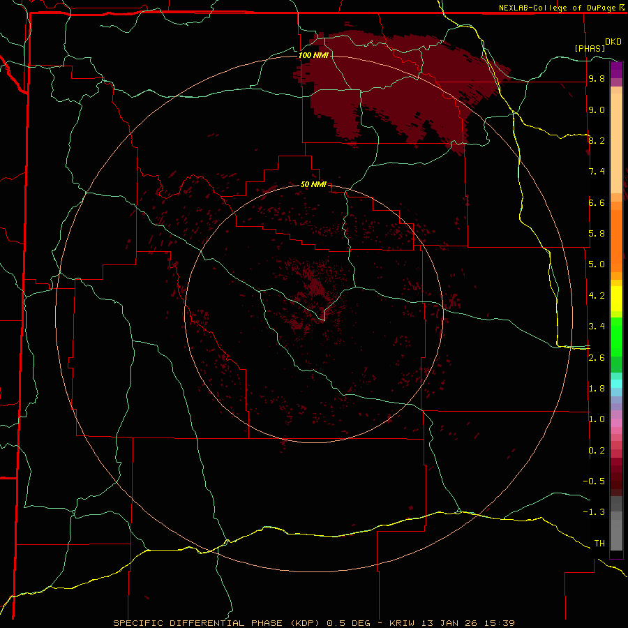The image size is (628, 628).
Task: Click the 9.0 value on the color scale
Action: [597, 110]
